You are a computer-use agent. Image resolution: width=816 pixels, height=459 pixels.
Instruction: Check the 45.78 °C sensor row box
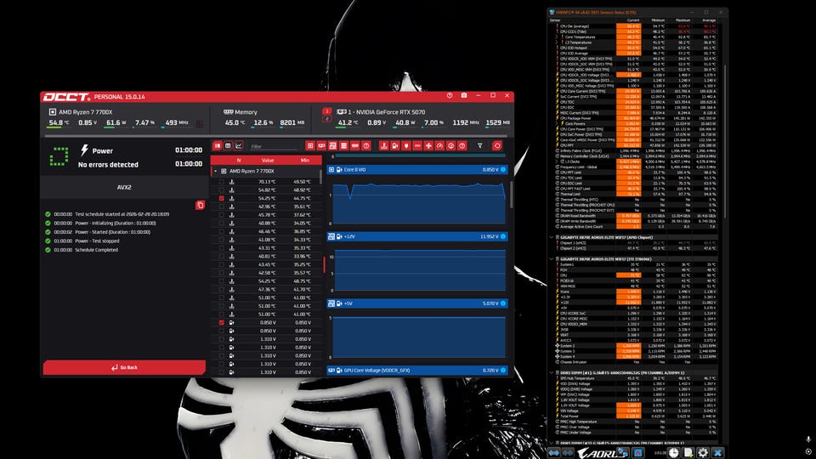coord(222,215)
